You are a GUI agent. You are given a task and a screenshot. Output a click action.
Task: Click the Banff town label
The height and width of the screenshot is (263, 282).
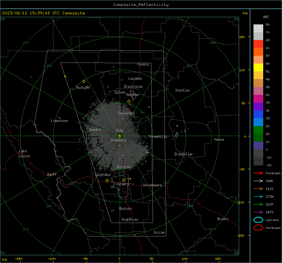52,174
